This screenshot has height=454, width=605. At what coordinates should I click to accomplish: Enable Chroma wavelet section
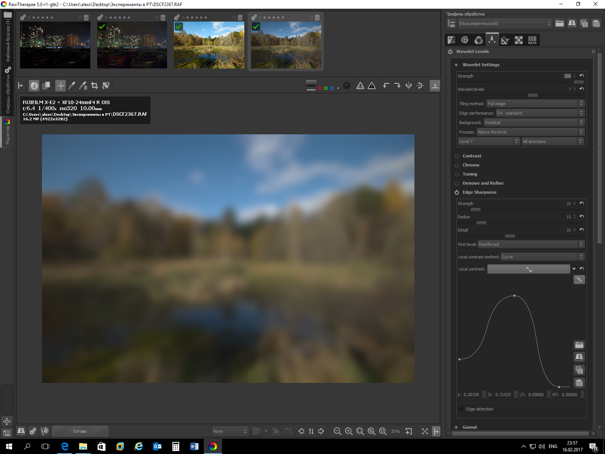(x=457, y=165)
